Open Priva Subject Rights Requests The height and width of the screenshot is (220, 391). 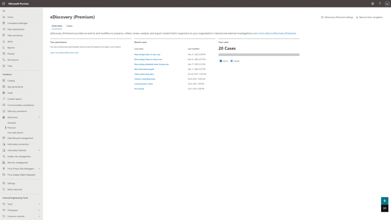21,175
